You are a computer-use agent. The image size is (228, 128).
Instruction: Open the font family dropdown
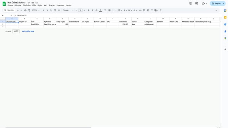68,10
